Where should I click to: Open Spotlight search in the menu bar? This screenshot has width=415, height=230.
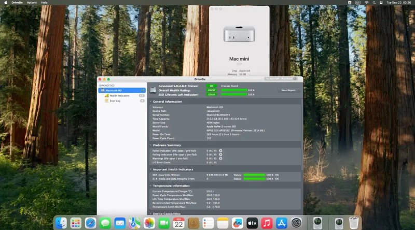[374, 3]
